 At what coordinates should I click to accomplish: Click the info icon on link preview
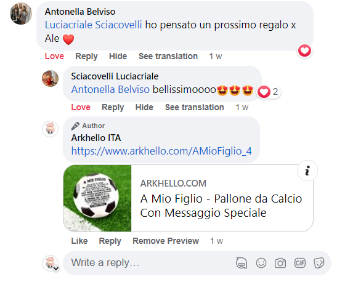click(x=307, y=171)
